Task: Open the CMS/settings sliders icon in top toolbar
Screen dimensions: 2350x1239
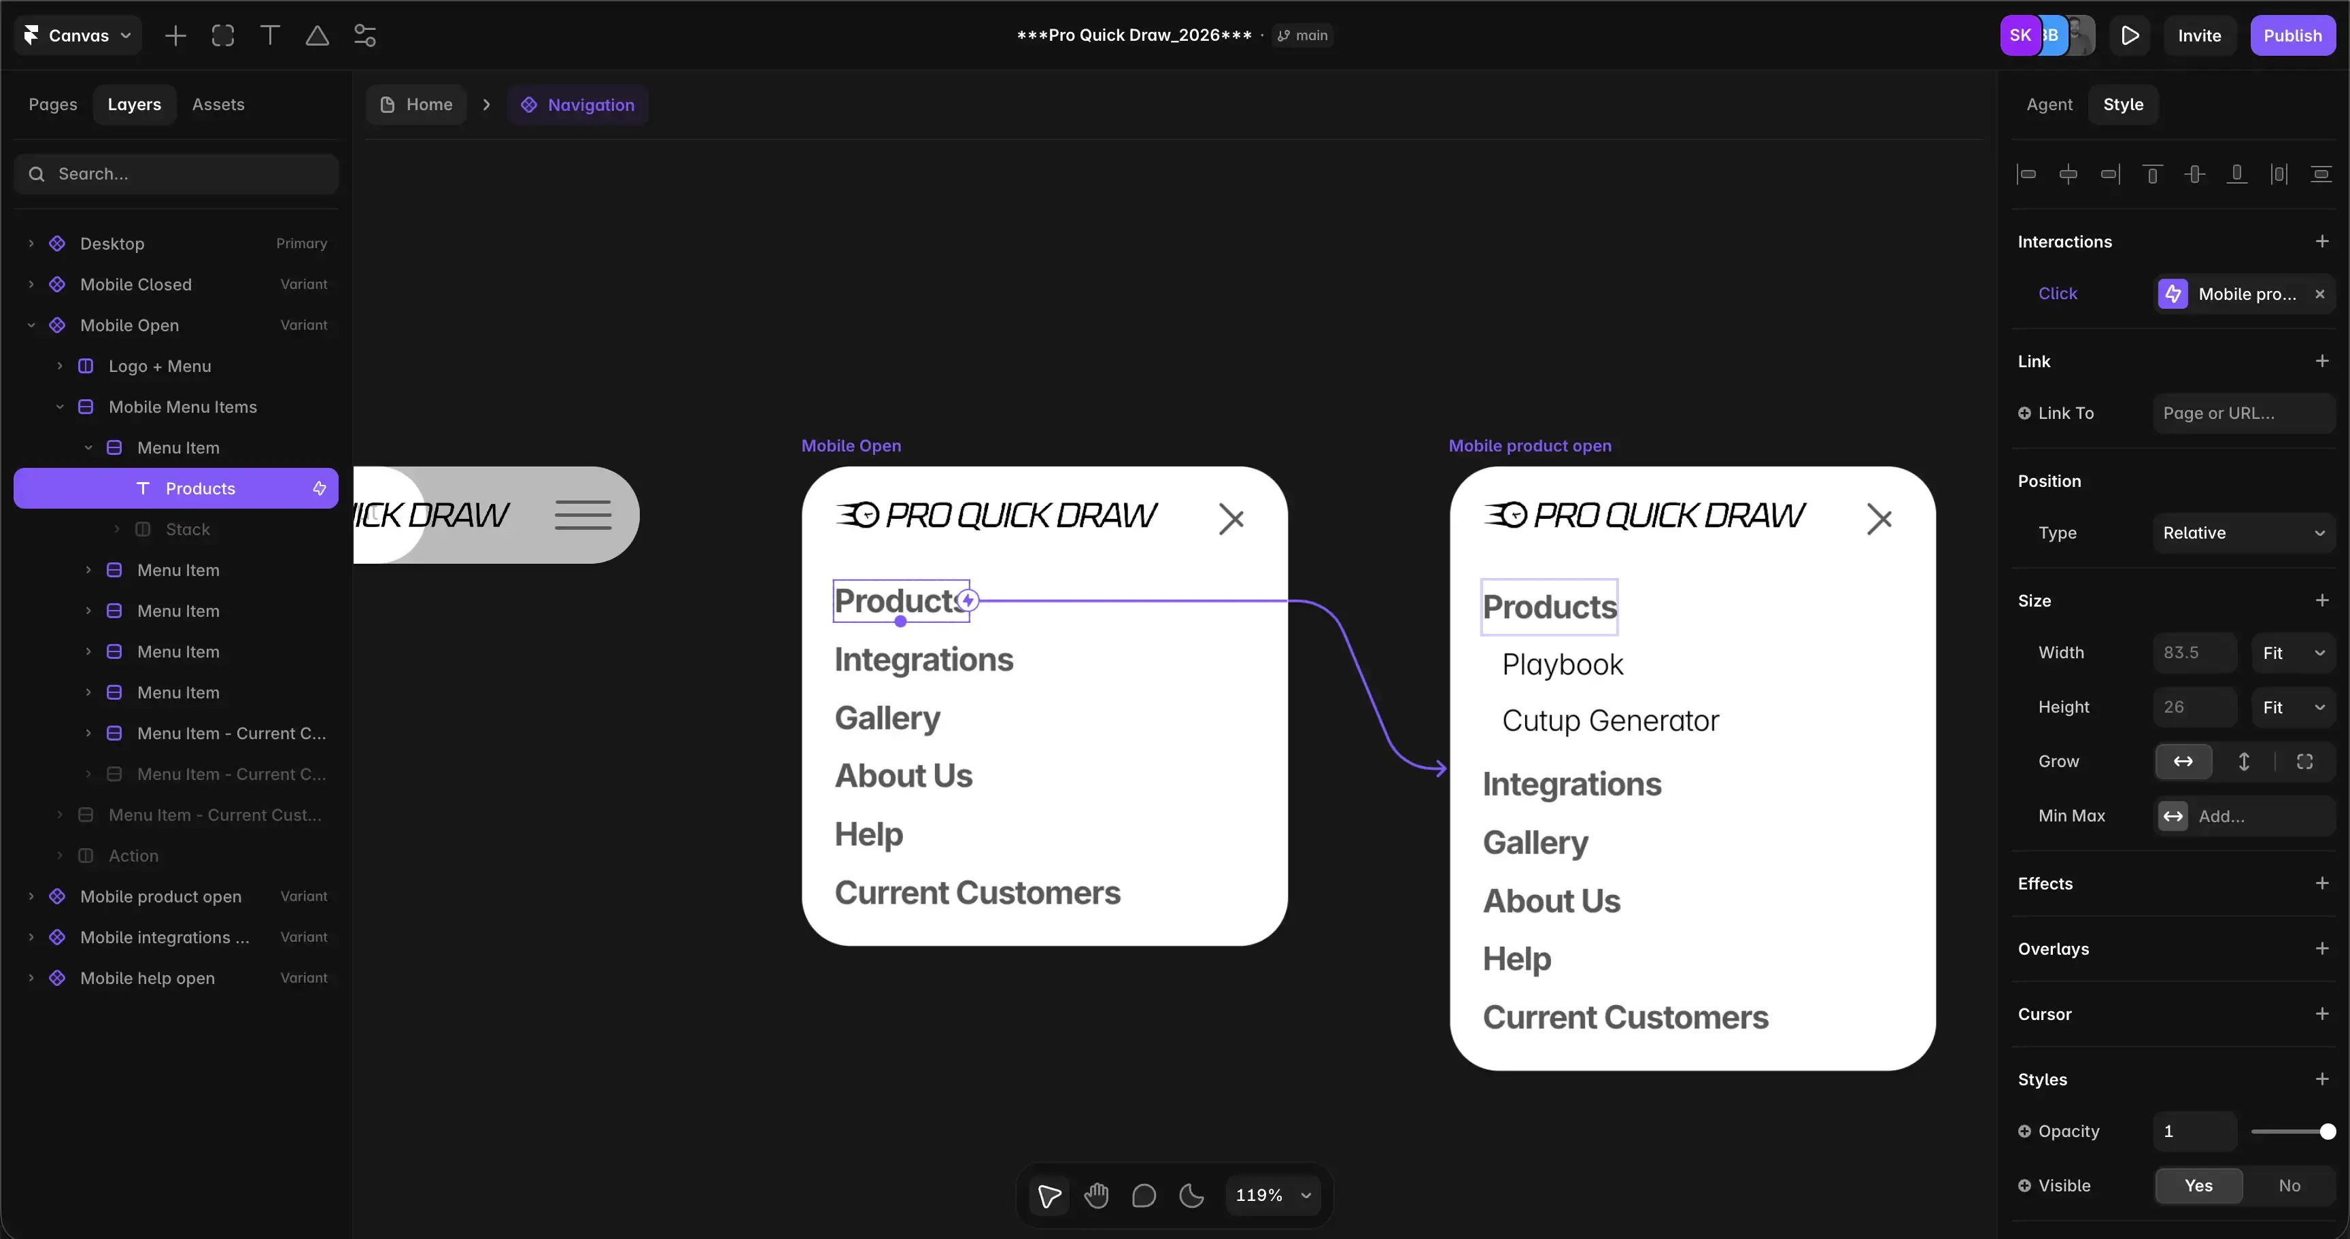Action: 365,35
